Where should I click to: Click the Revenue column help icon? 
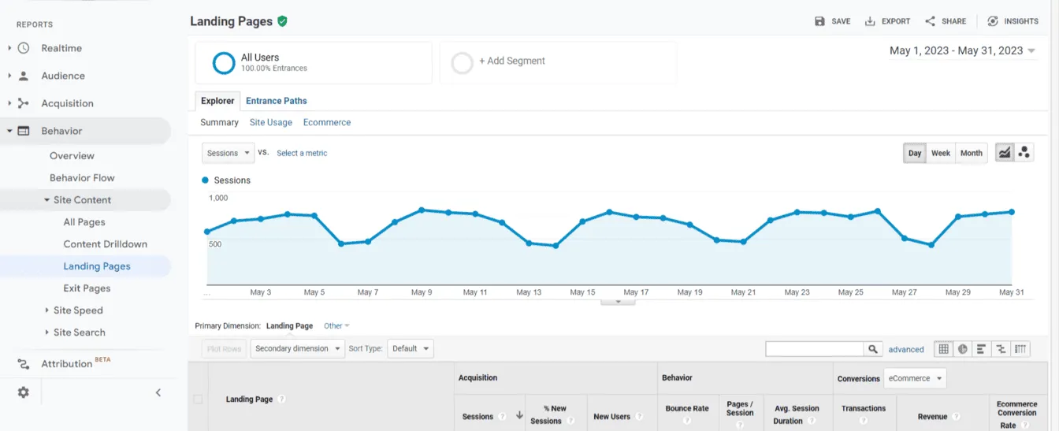tap(956, 417)
